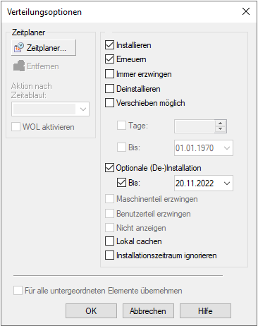Enable Verschieben möglich checkbox
This screenshot has height=326, width=258.
click(109, 103)
